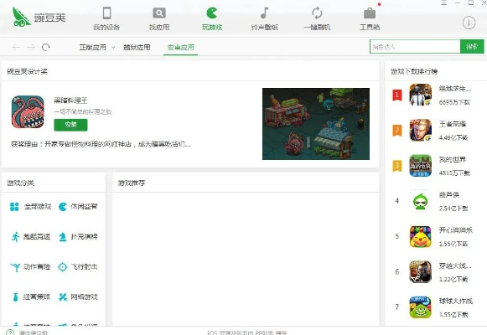Go forward with right arrow
487x335 pixels.
pos(31,47)
